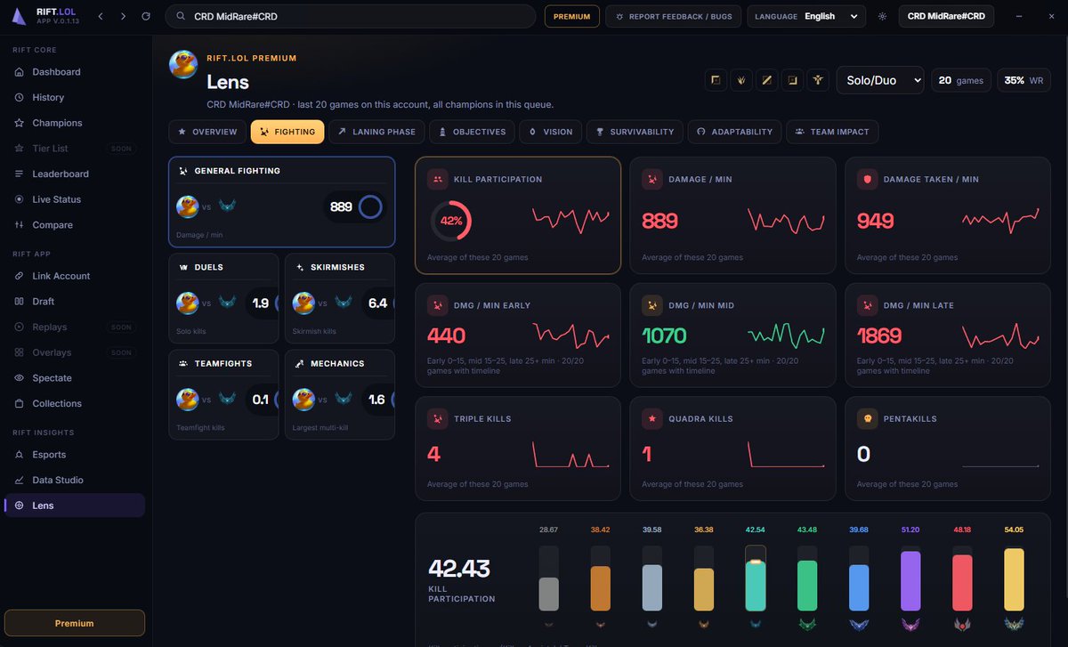Reload the page with the refresh icon

[x=146, y=16]
